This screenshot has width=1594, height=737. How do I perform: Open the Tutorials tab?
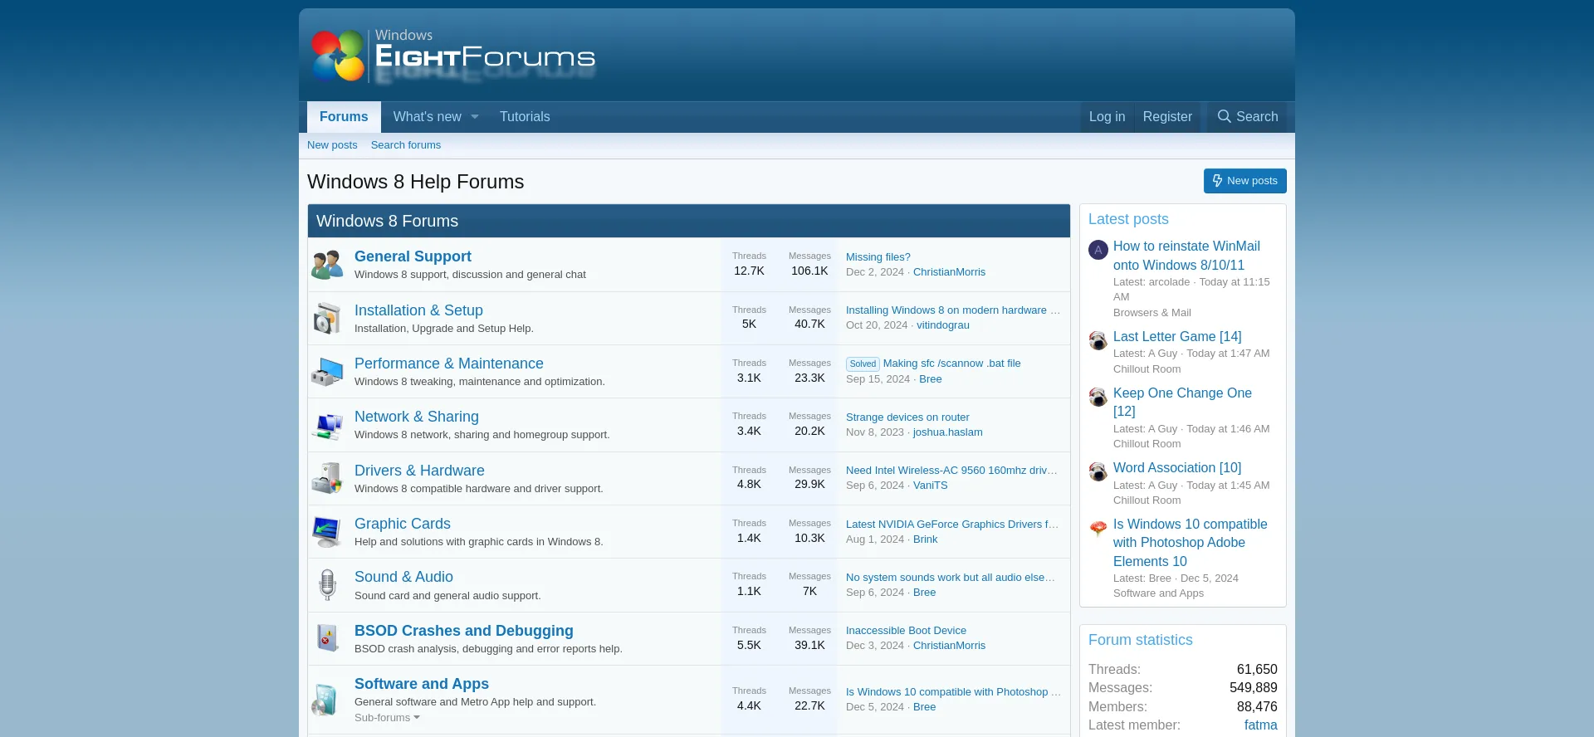[525, 117]
